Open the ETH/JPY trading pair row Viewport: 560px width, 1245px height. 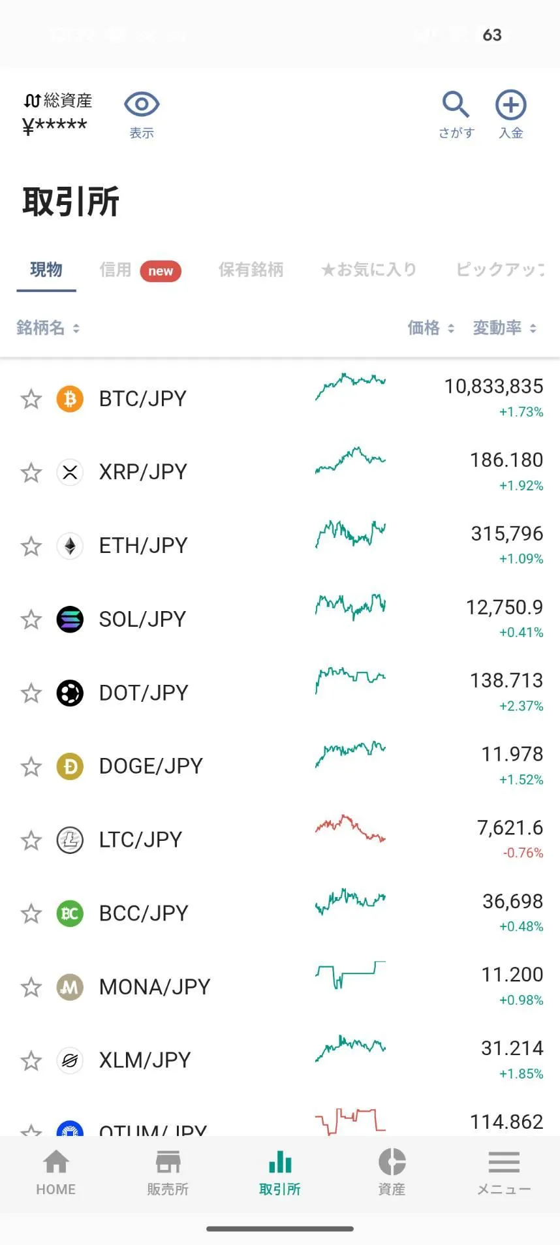pyautogui.click(x=280, y=546)
